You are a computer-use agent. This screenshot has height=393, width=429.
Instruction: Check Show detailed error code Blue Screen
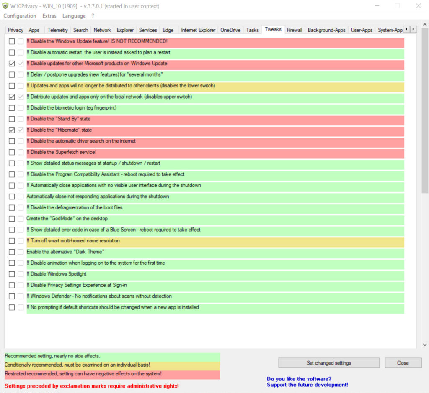coord(12,230)
